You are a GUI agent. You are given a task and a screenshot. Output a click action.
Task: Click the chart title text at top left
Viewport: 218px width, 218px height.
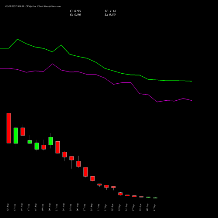click(33, 7)
